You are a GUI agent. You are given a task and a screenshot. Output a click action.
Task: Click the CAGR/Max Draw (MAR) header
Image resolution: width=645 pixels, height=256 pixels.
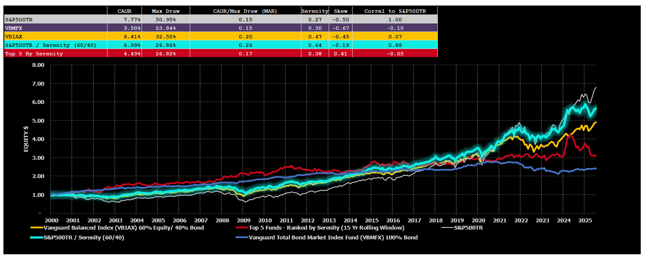245,11
